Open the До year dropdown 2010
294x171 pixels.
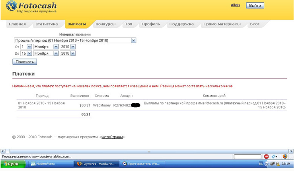[68, 53]
